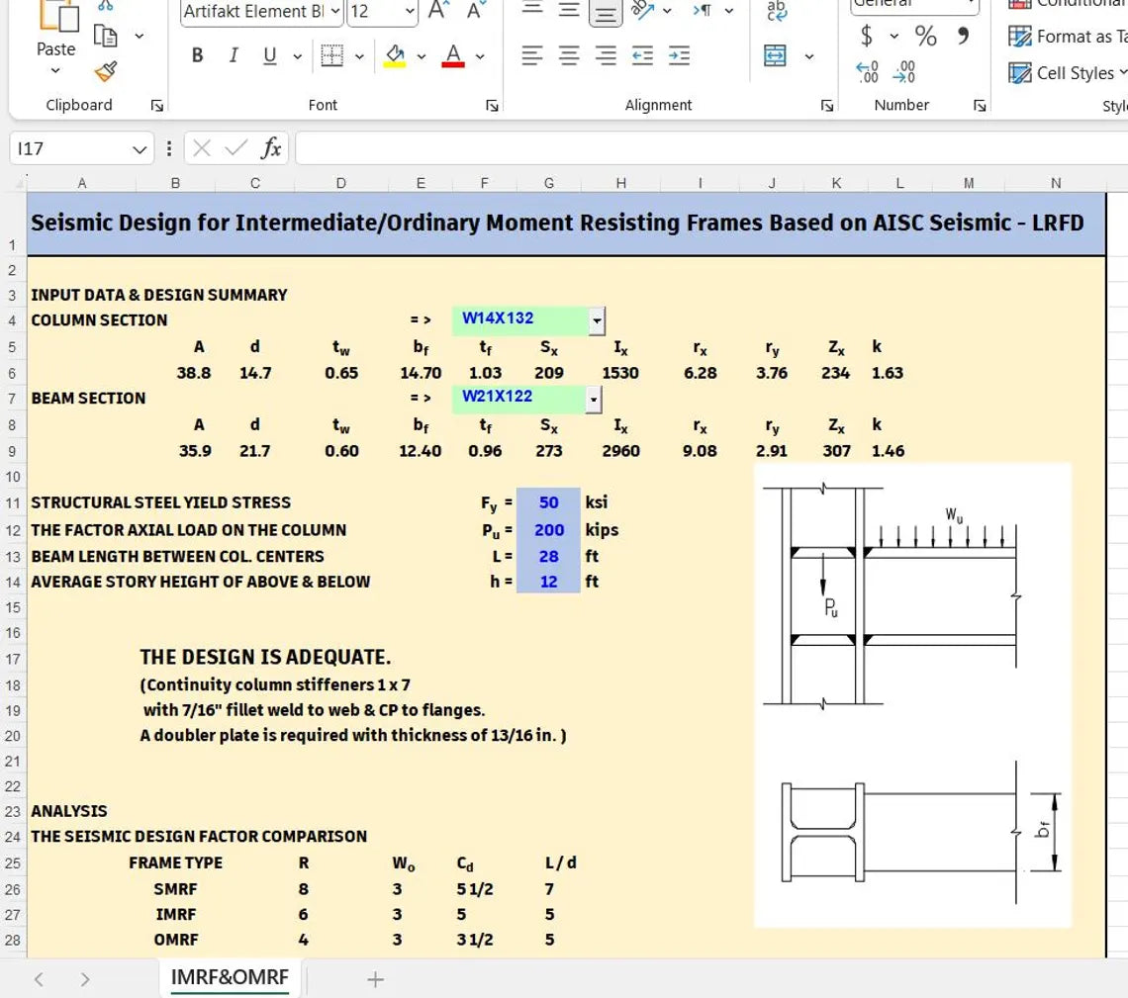1128x998 pixels.
Task: Open Format as Table gallery
Action: tap(1068, 36)
